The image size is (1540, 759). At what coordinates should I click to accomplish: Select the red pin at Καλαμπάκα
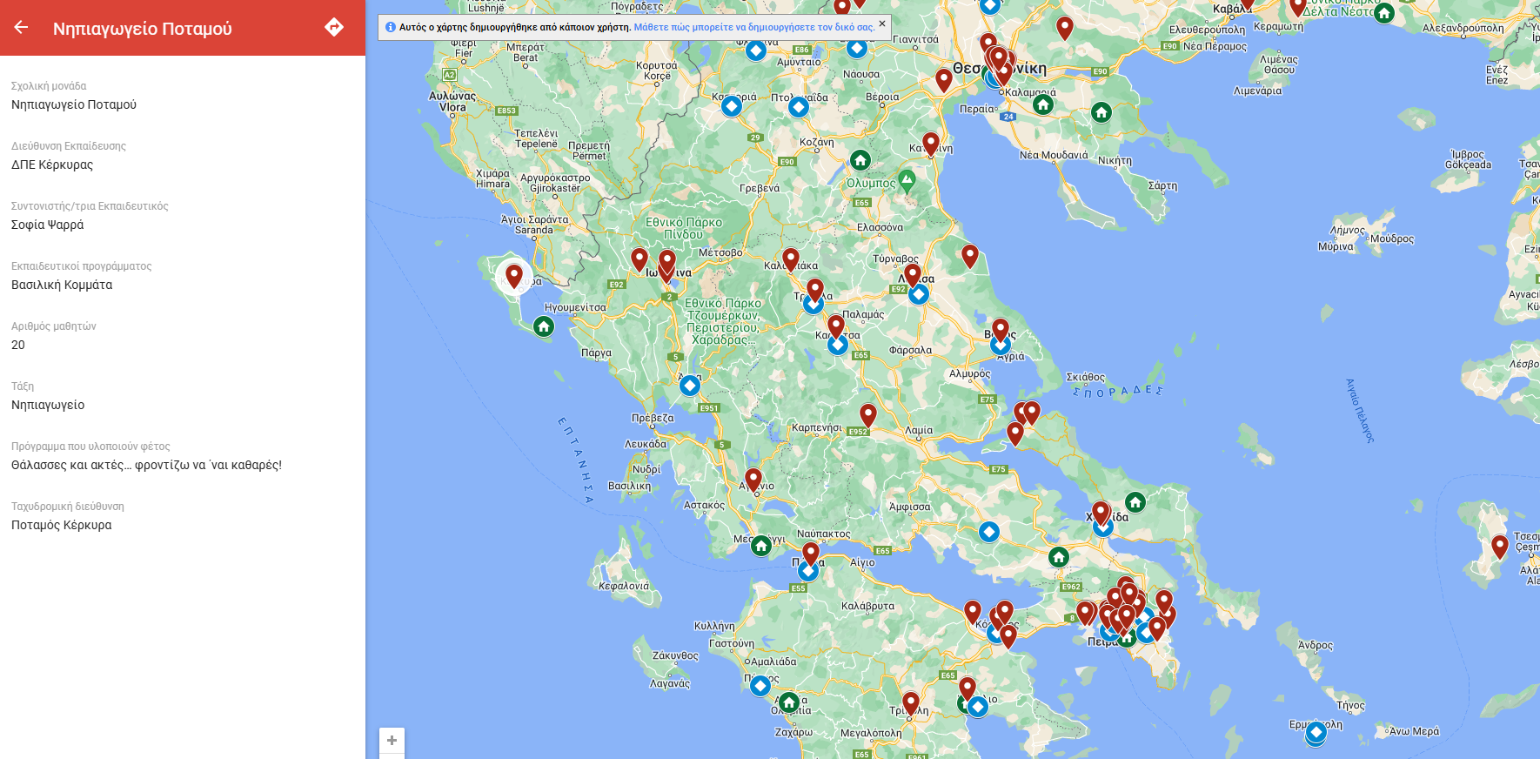click(x=791, y=259)
